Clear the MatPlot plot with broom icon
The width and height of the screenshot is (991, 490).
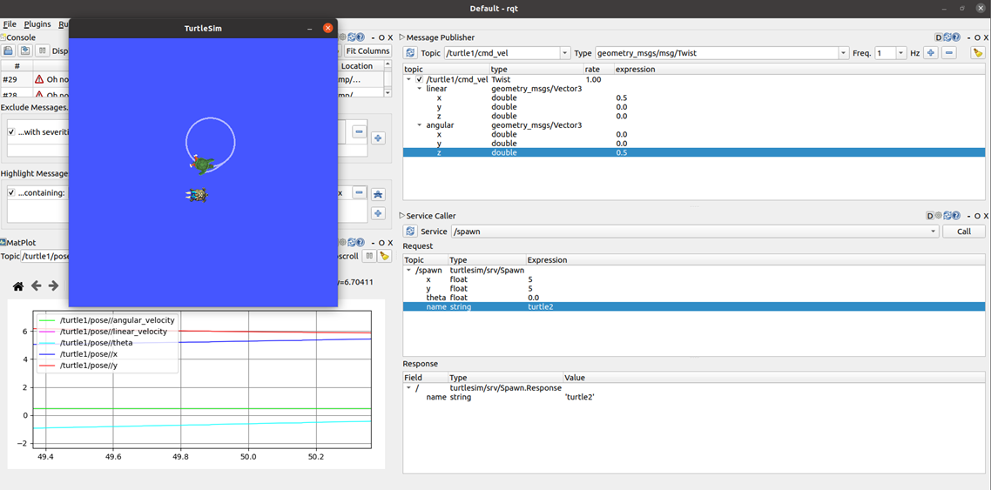384,256
